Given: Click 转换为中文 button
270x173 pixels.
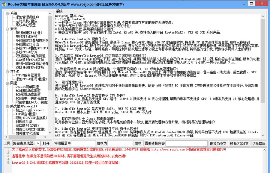Looking at the screenshot, I should click(218, 143).
